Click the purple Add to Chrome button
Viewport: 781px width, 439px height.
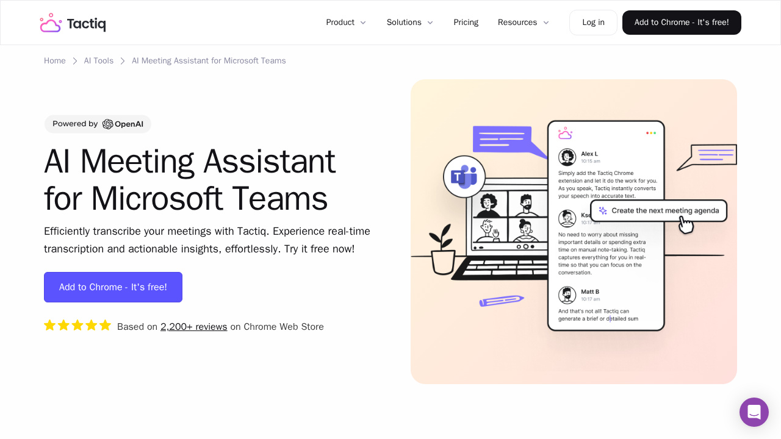tap(113, 287)
